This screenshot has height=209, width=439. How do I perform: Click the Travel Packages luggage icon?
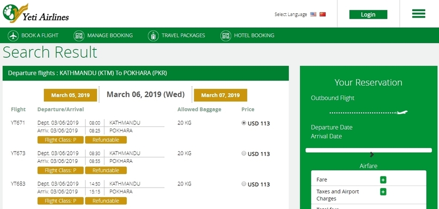[153, 35]
